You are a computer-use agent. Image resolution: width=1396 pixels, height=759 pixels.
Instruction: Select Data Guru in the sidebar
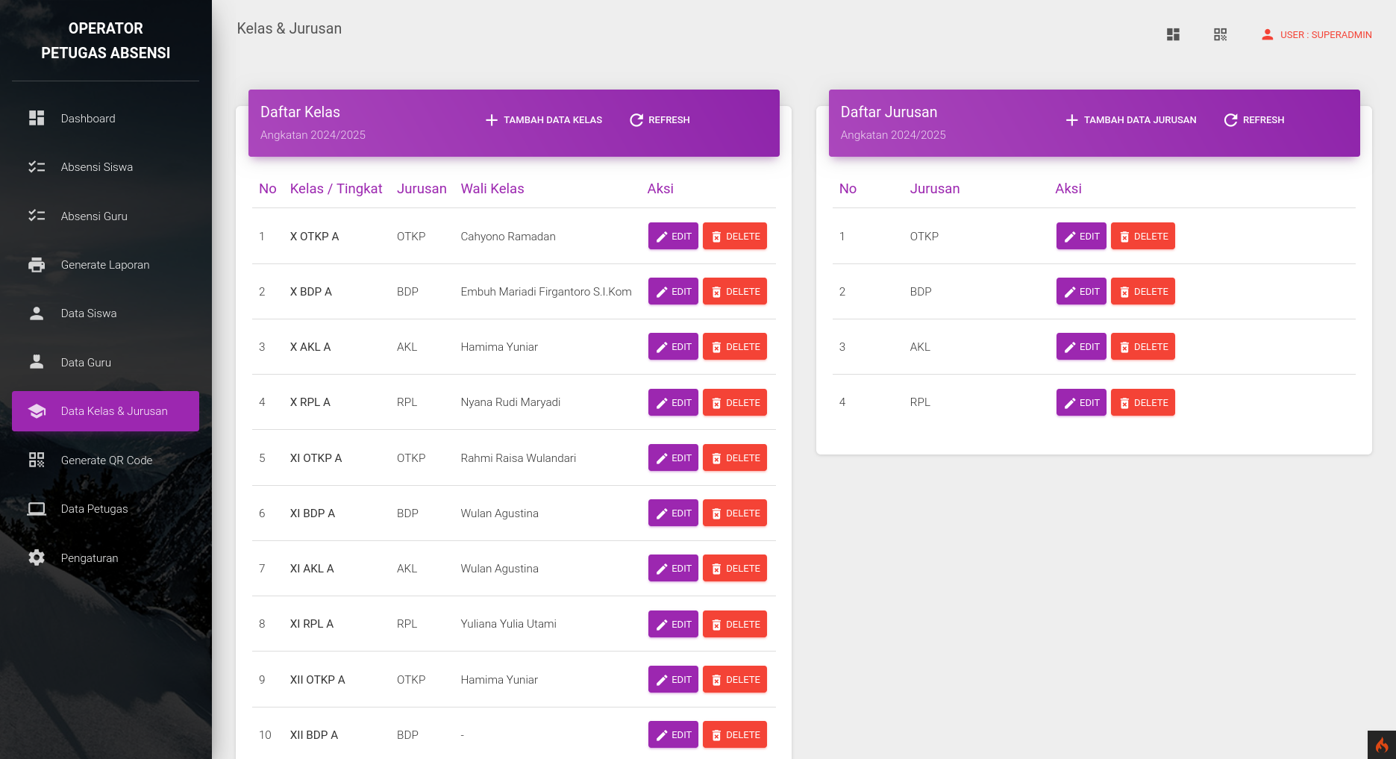(x=86, y=363)
